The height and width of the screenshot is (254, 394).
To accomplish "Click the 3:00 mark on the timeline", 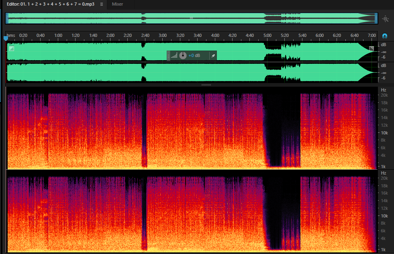I will (x=163, y=35).
